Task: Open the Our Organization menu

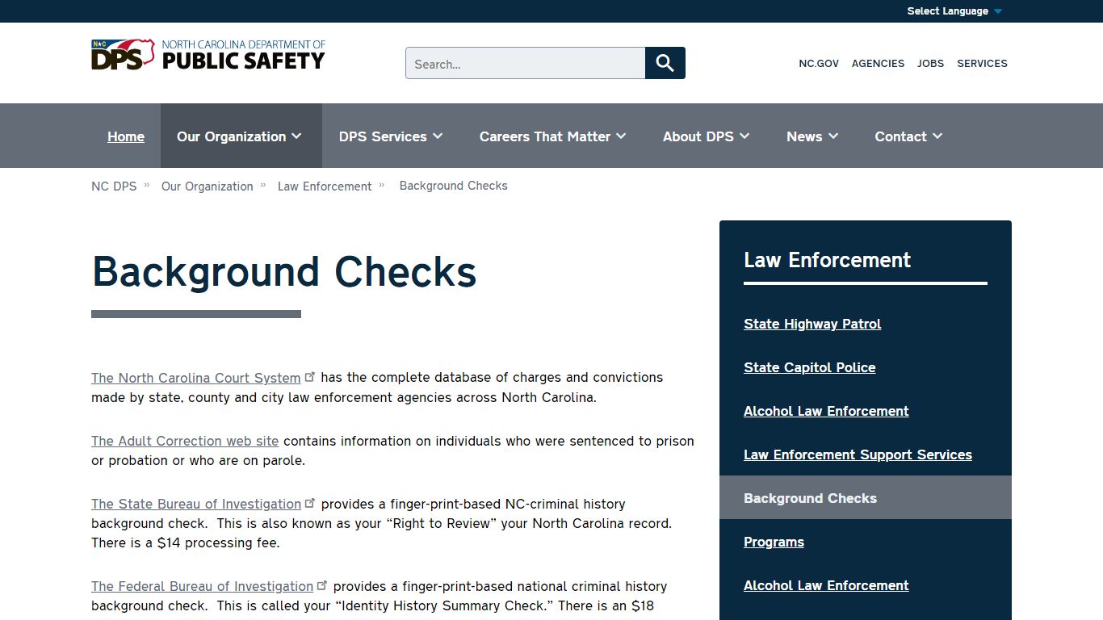Action: pos(241,136)
